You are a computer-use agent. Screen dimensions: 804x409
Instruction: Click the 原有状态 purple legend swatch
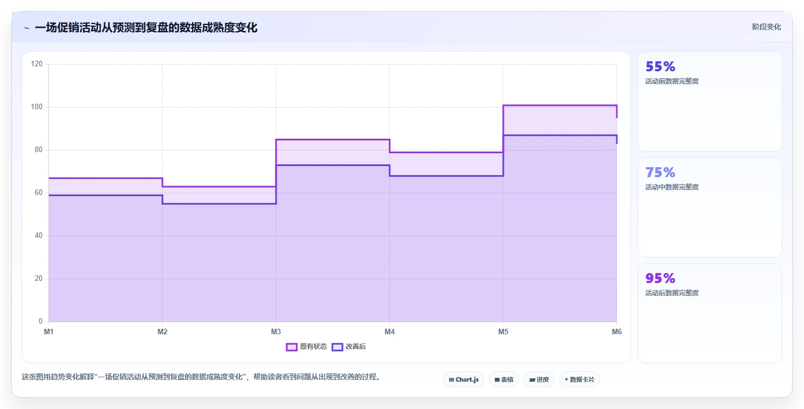point(291,347)
